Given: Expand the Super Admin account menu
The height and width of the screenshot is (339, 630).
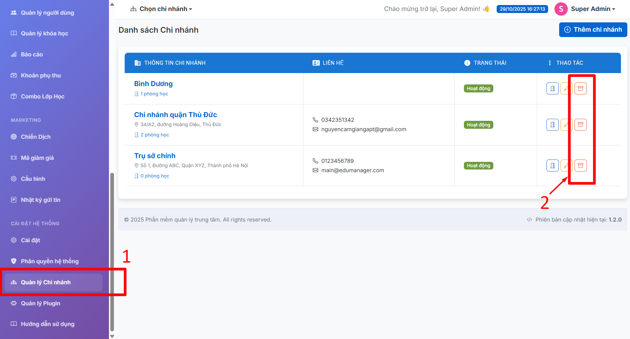Looking at the screenshot, I should tap(593, 9).
